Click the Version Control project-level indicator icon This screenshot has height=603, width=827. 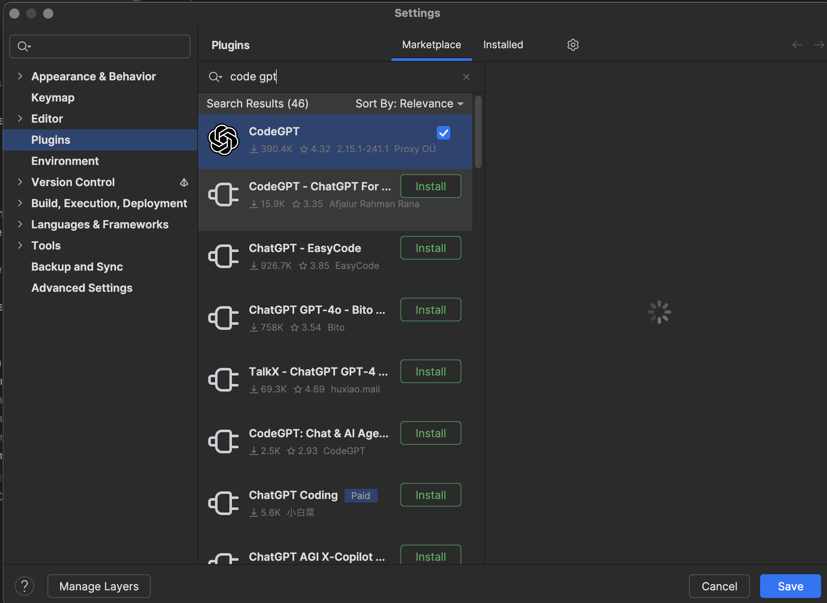click(x=184, y=182)
